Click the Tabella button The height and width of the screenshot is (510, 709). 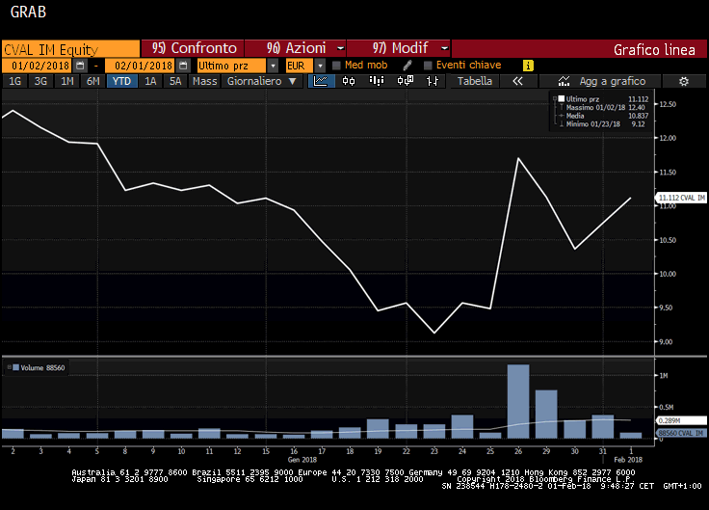coord(474,81)
